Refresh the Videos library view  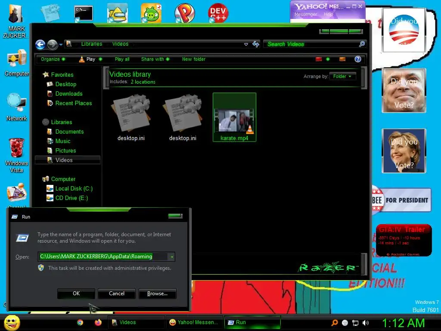[256, 44]
